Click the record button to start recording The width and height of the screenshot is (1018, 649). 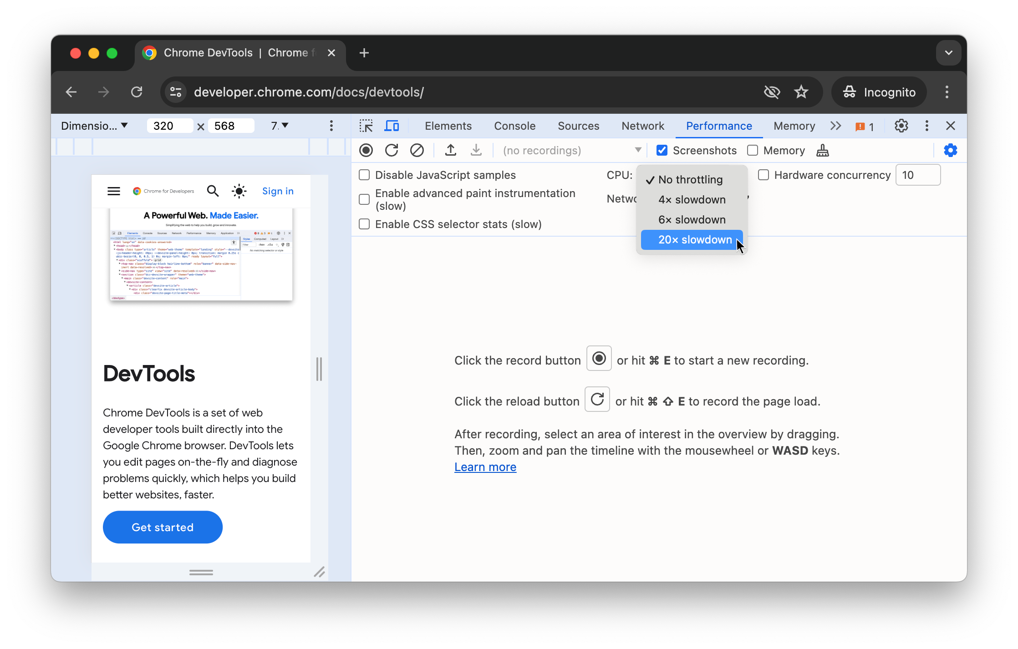(x=366, y=151)
